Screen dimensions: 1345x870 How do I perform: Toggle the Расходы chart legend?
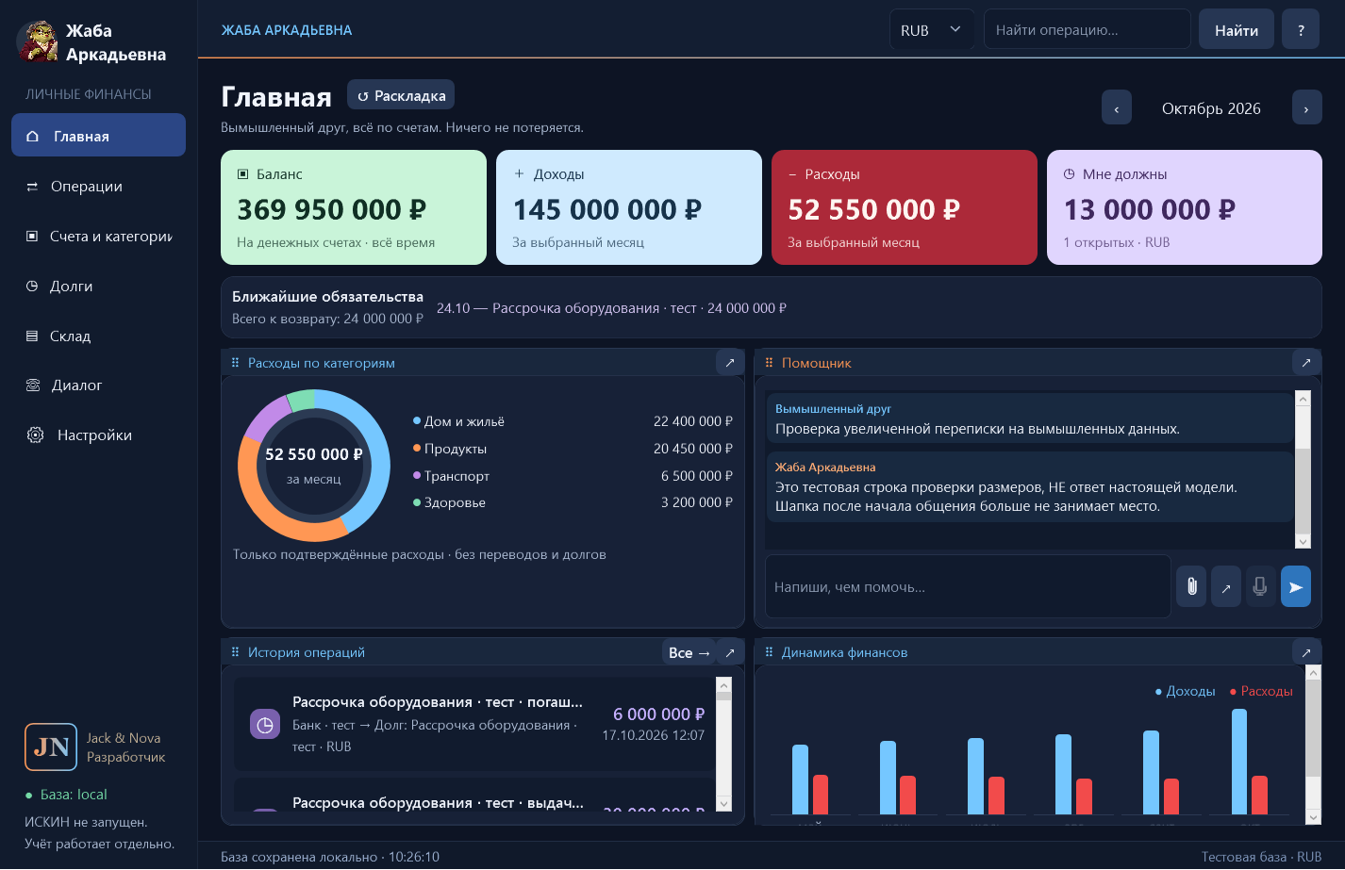click(1261, 691)
